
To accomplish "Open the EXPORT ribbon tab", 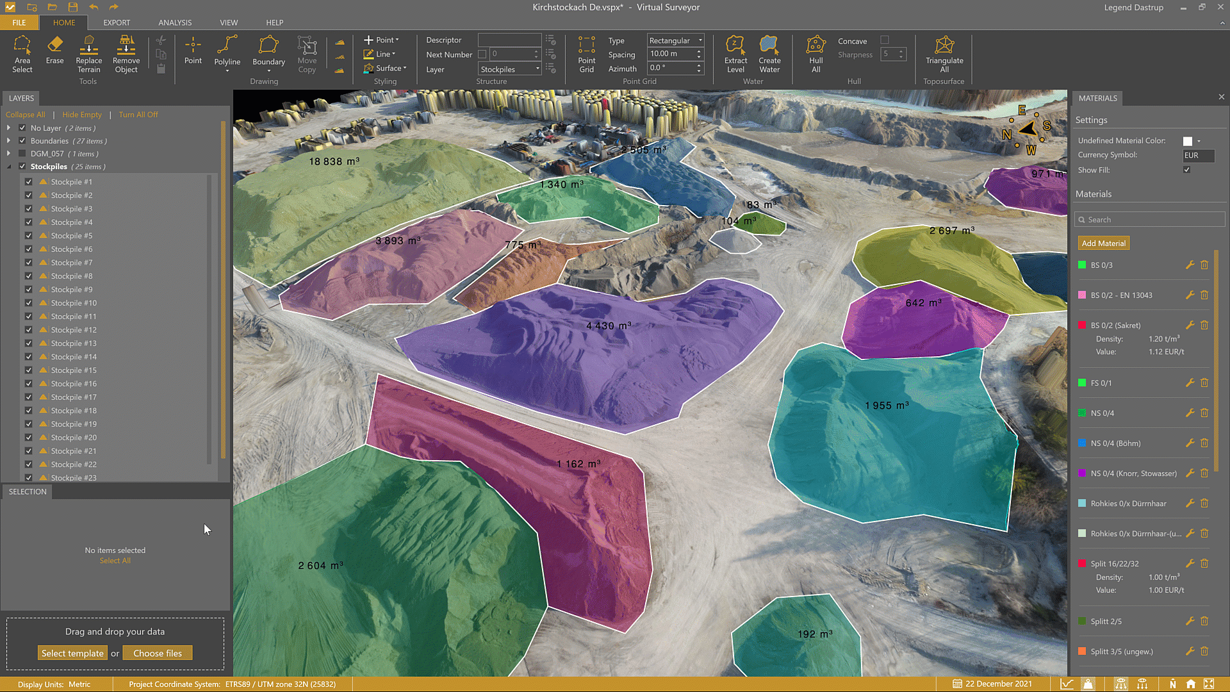I will click(x=117, y=22).
